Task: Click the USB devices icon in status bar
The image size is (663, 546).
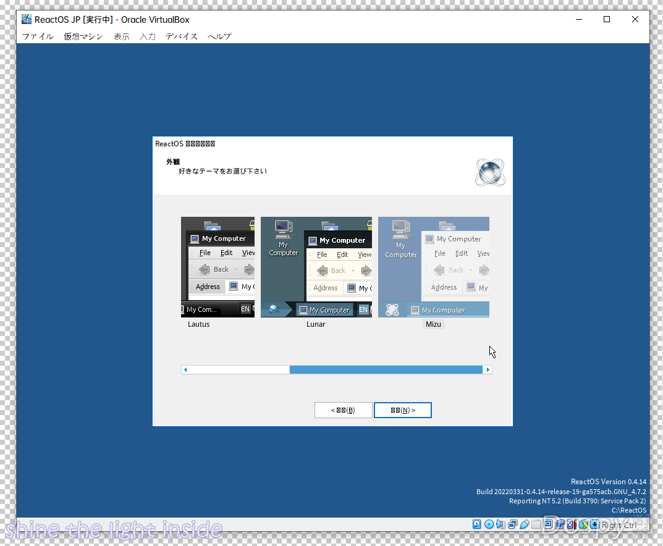Action: tap(525, 524)
